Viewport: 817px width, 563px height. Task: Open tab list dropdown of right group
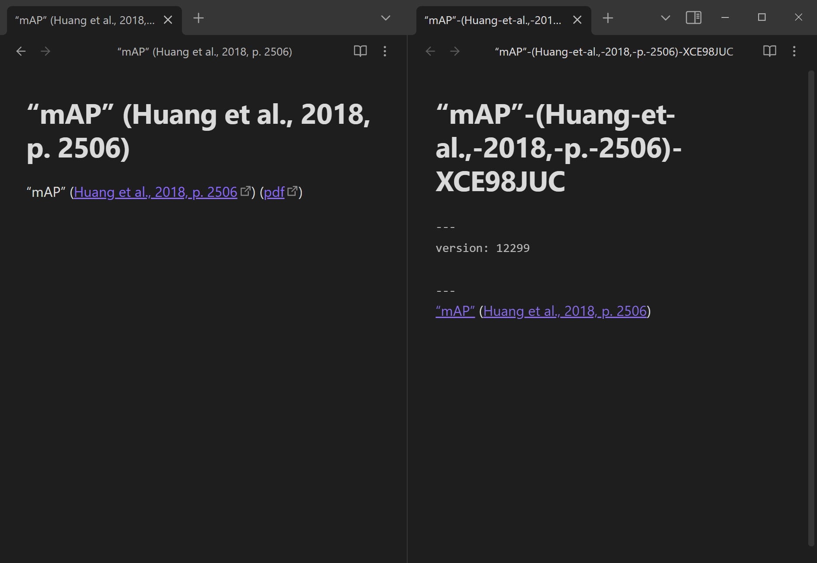coord(665,18)
